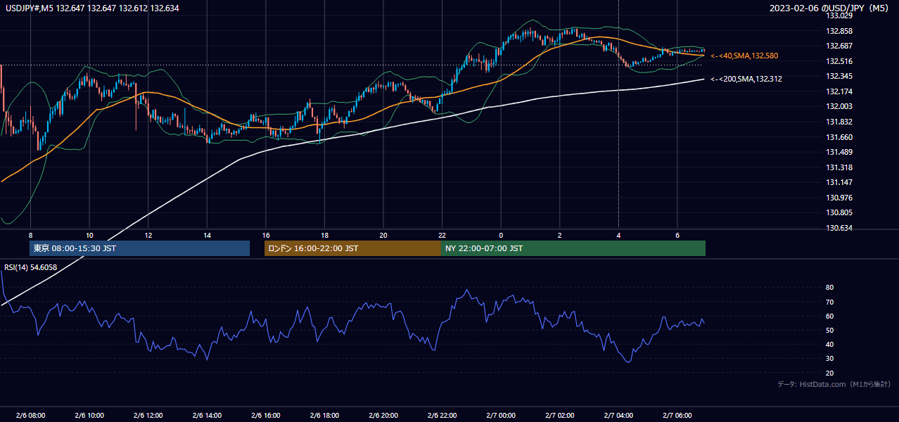Click price axis value 132.174
Viewport: 899px width, 422px height.
pyautogui.click(x=841, y=91)
